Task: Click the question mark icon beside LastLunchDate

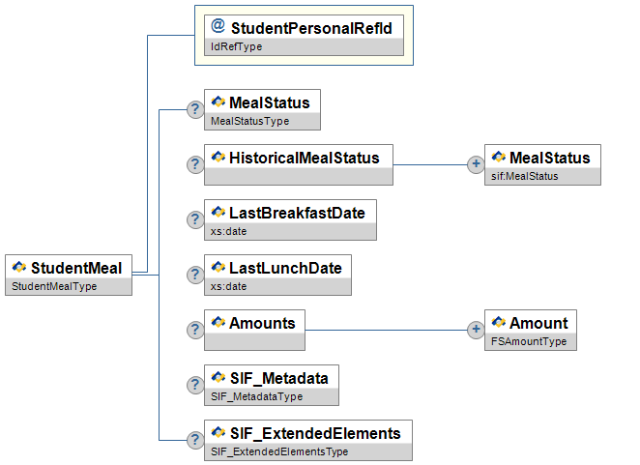Action: 193,275
